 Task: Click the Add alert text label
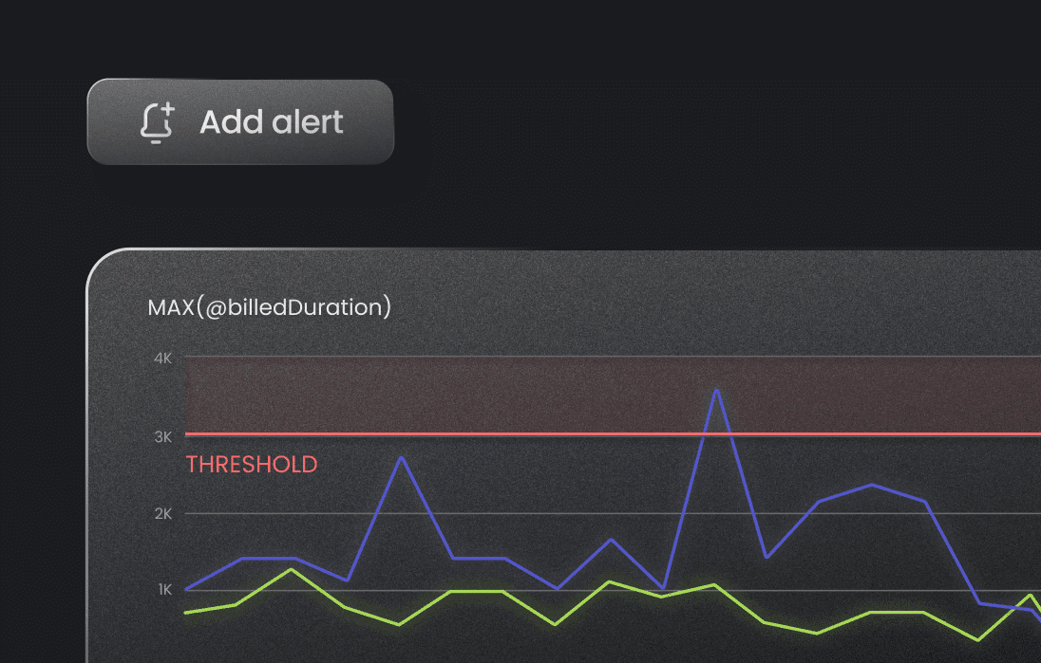[x=272, y=122]
